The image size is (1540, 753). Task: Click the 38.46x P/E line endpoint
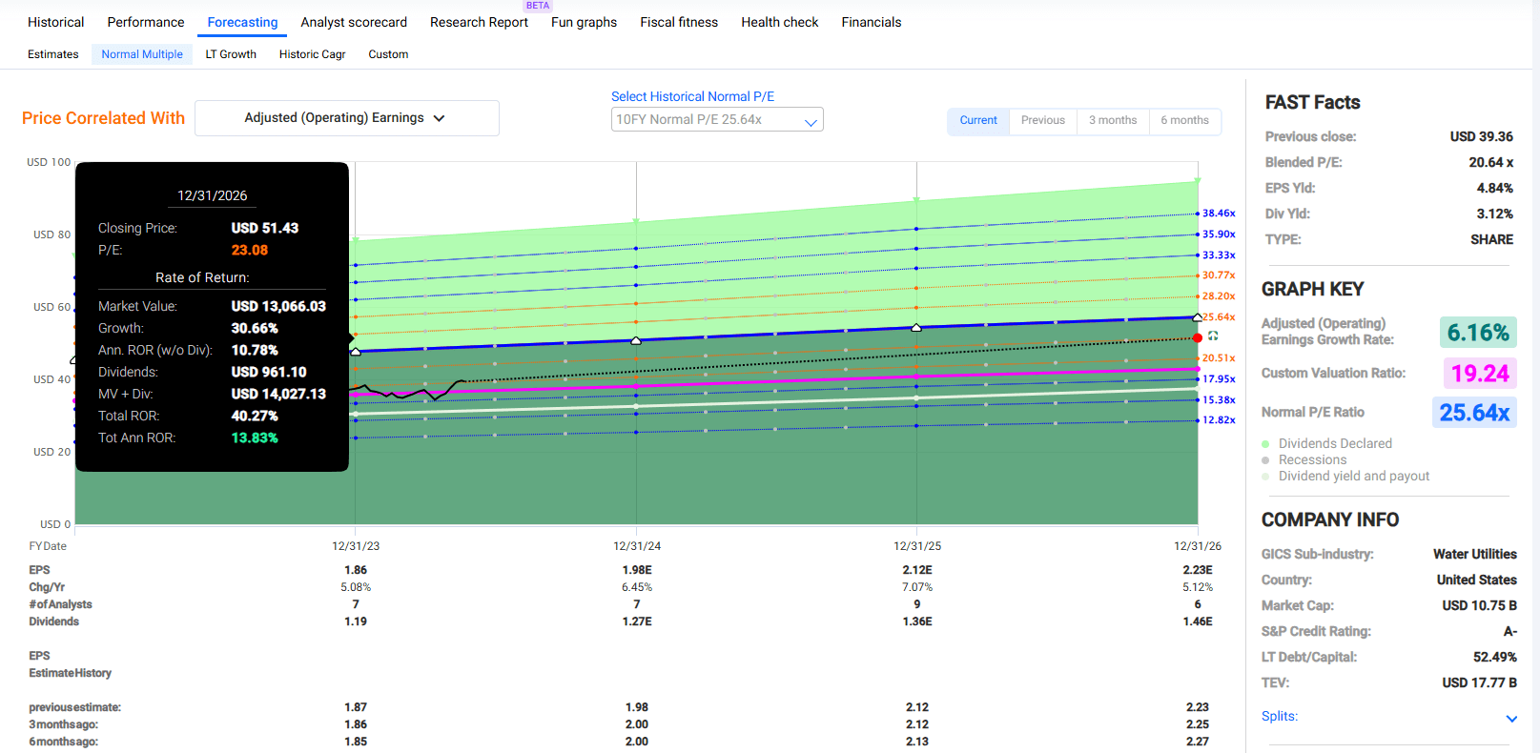[x=1198, y=214]
